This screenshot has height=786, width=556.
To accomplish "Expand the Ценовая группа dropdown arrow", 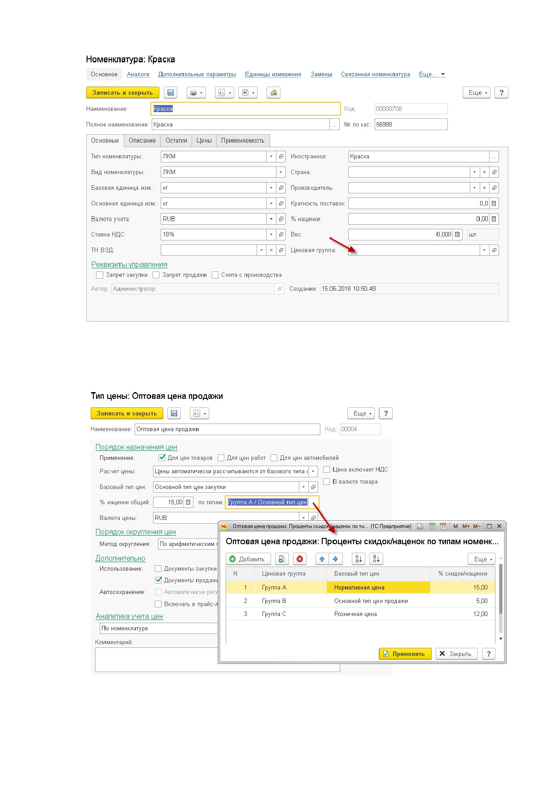I will 484,250.
